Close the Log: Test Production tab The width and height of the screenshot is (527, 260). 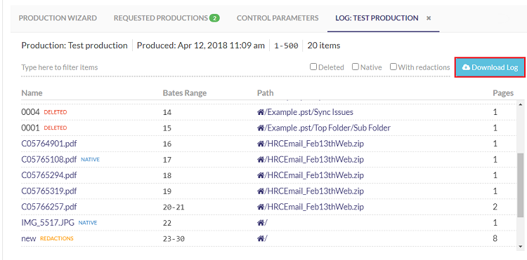pos(429,18)
